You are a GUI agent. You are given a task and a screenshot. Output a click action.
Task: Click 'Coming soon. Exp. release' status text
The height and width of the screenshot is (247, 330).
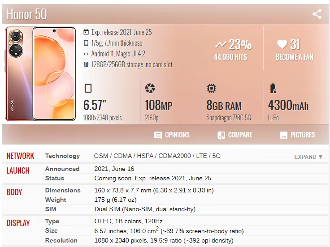(153, 178)
